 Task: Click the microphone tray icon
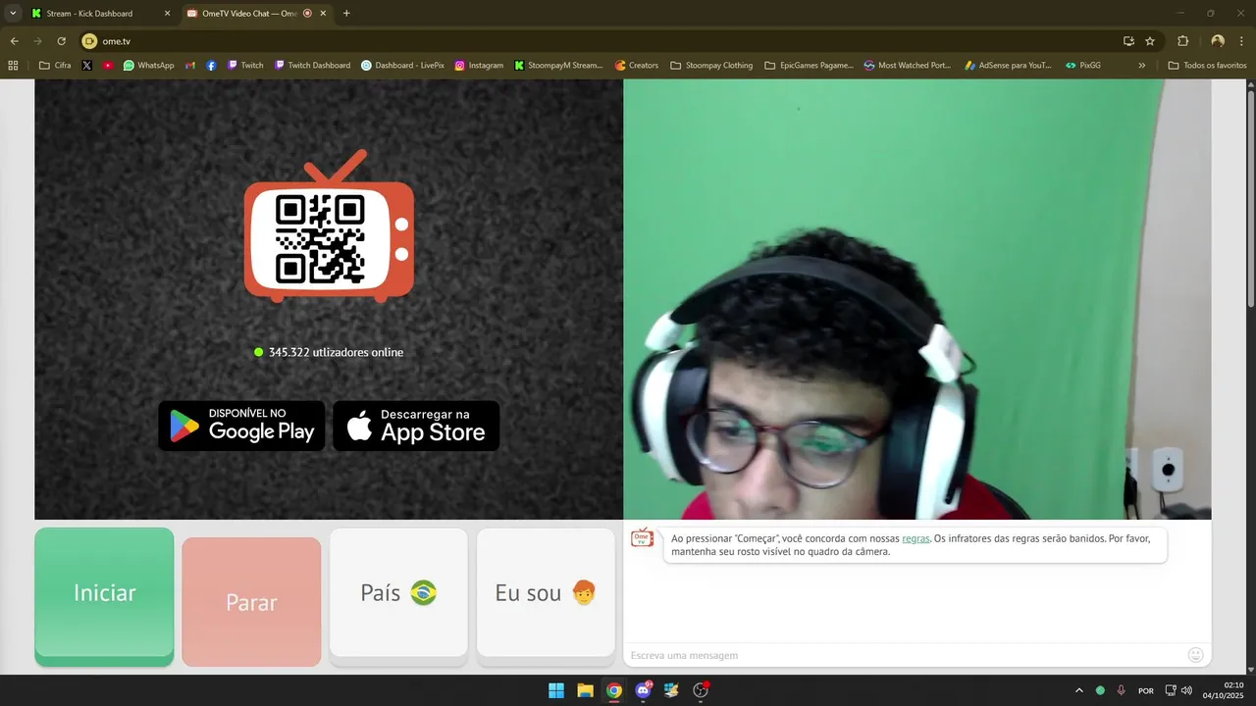[1122, 690]
